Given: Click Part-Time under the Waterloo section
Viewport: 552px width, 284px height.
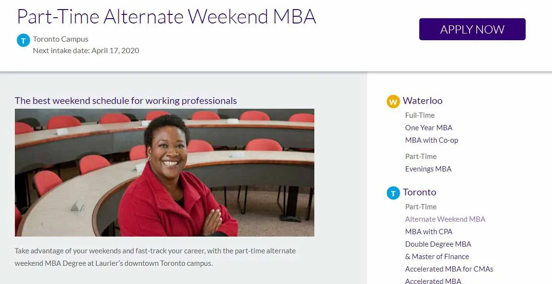Looking at the screenshot, I should pyautogui.click(x=420, y=156).
